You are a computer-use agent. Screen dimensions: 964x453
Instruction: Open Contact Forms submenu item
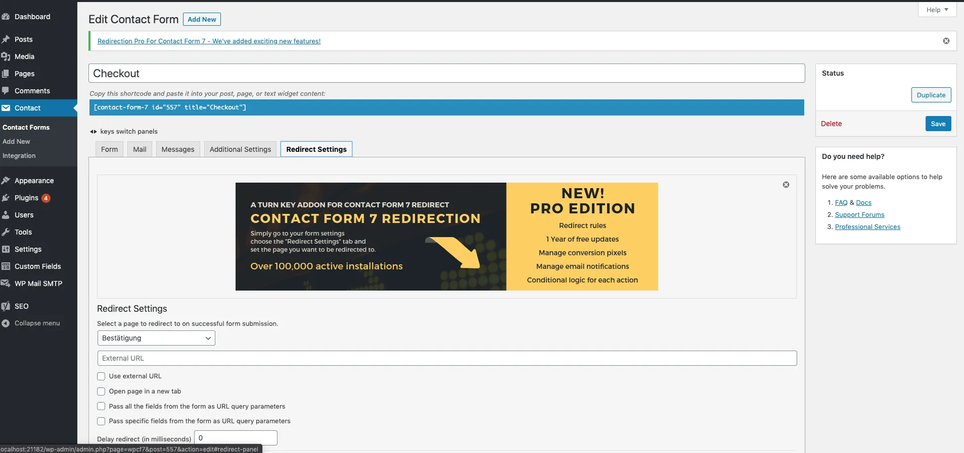26,128
